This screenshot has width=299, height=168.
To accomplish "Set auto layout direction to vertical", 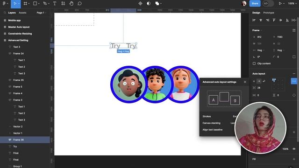I will 254,81.
